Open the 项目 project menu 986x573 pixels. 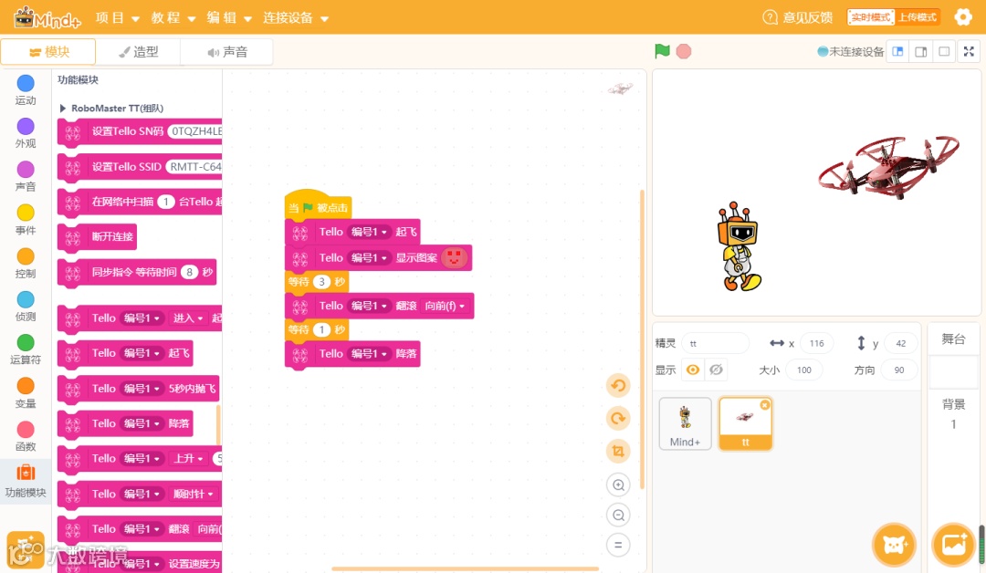tap(117, 17)
